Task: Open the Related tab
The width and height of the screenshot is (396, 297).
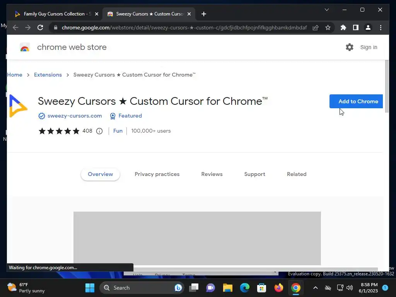Action: click(297, 174)
